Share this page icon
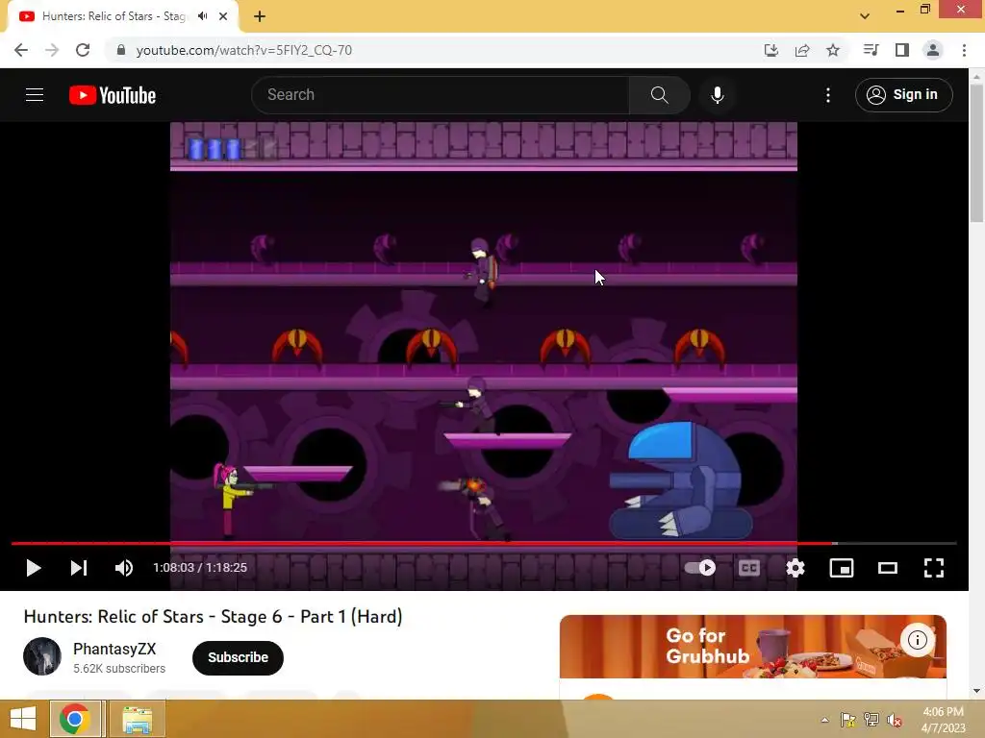The width and height of the screenshot is (985, 738). tap(802, 50)
